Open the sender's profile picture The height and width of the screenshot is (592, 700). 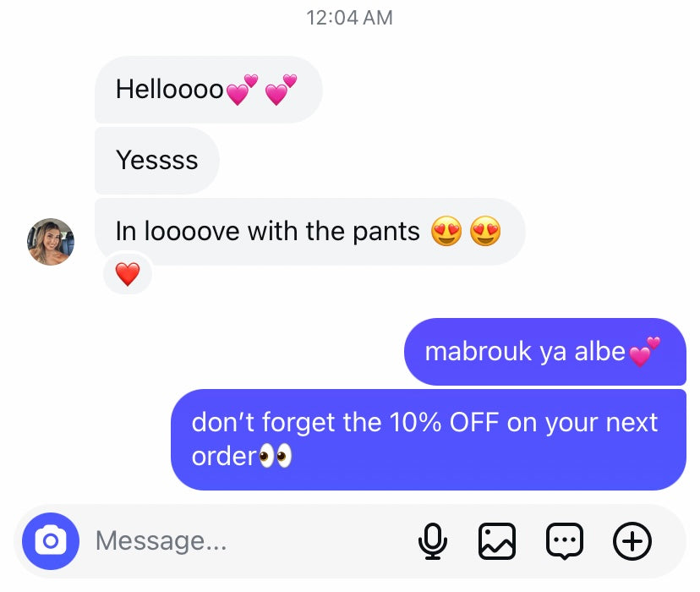tap(51, 242)
